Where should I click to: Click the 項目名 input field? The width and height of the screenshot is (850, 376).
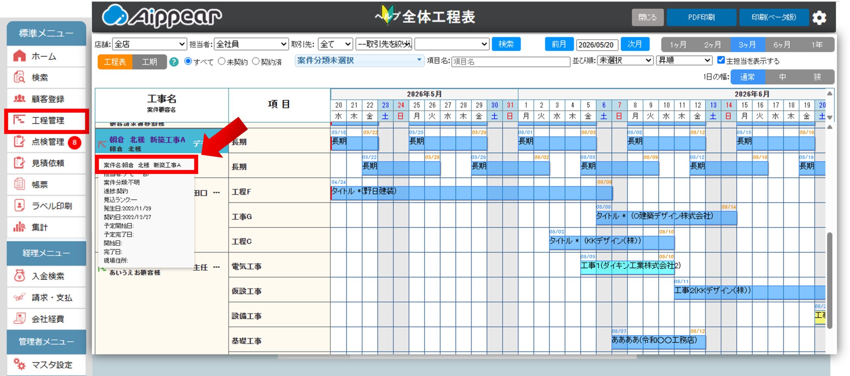coord(511,61)
